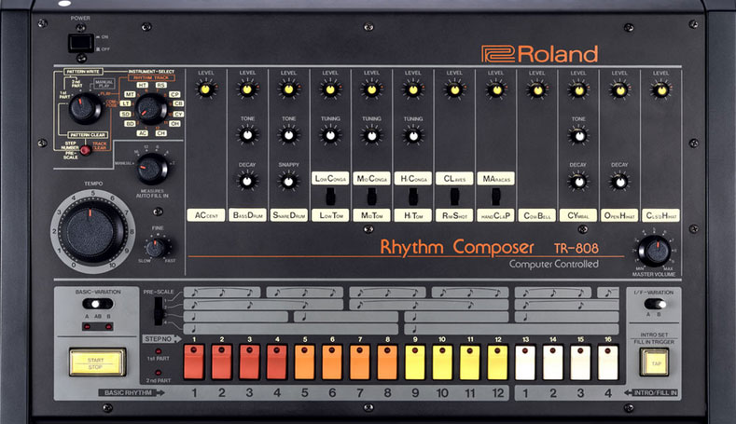Click the MASTER VOLUME knob

655,251
